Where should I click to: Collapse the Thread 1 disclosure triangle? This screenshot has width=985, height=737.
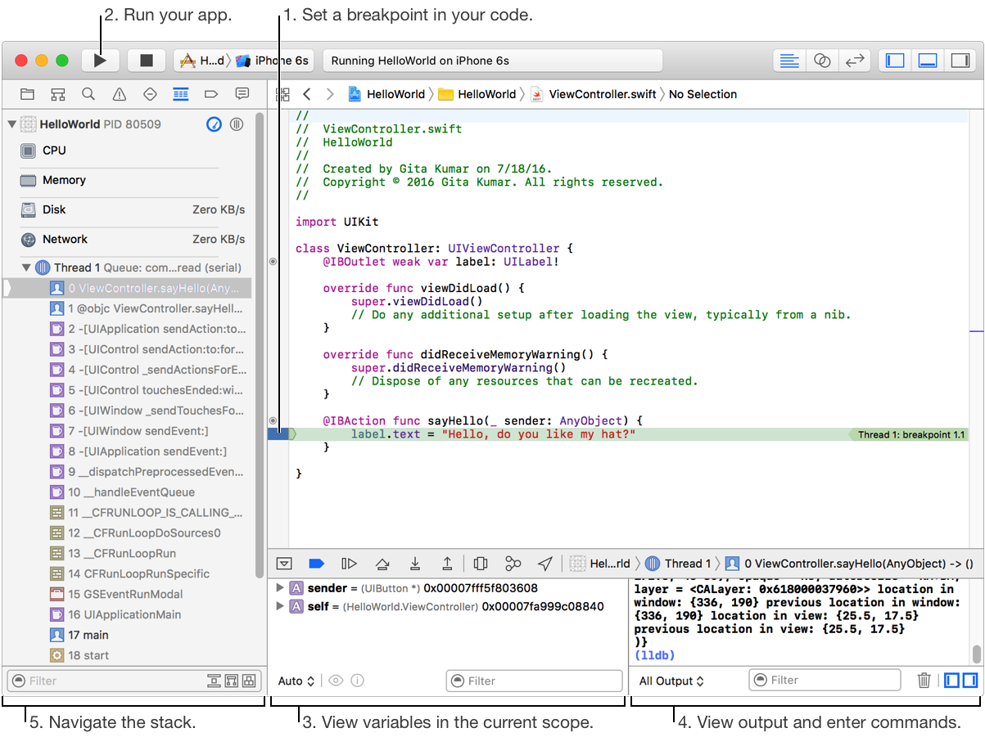point(26,267)
